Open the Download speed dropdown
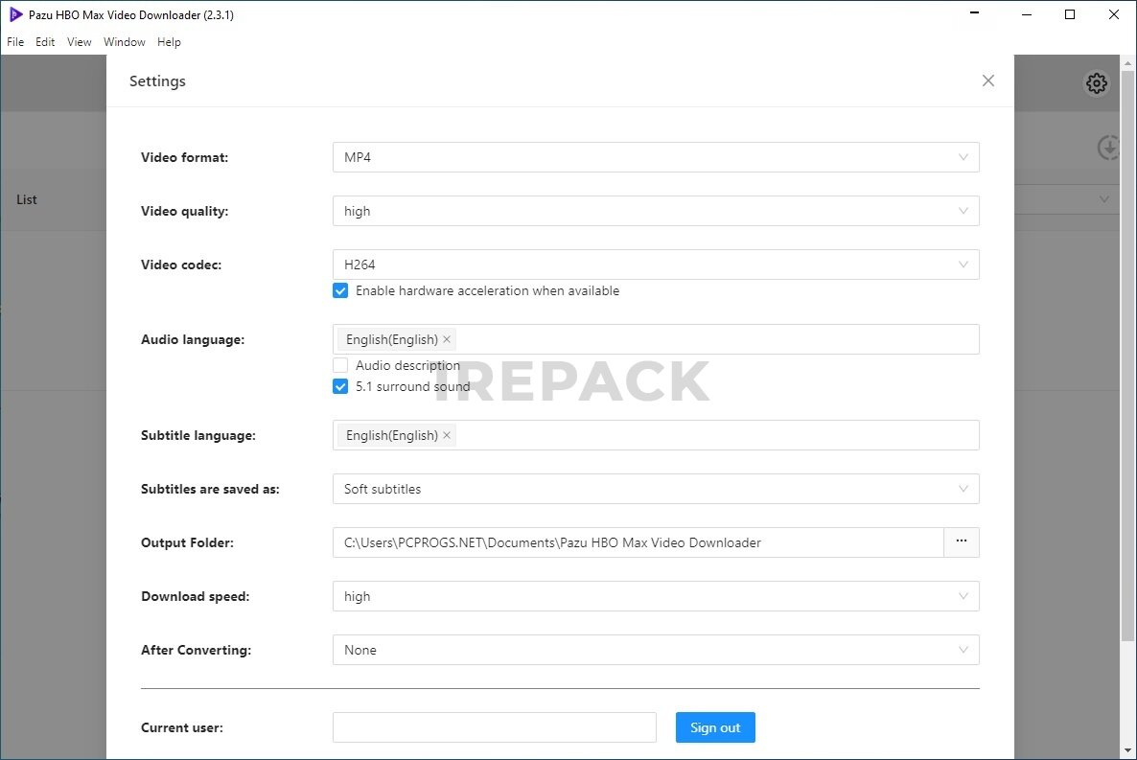Viewport: 1137px width, 760px height. (x=656, y=596)
